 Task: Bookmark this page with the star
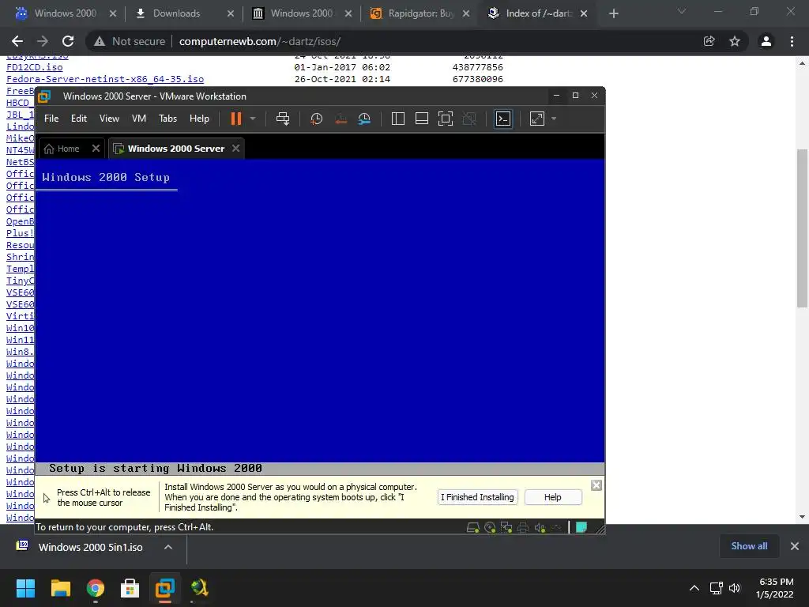tap(735, 41)
